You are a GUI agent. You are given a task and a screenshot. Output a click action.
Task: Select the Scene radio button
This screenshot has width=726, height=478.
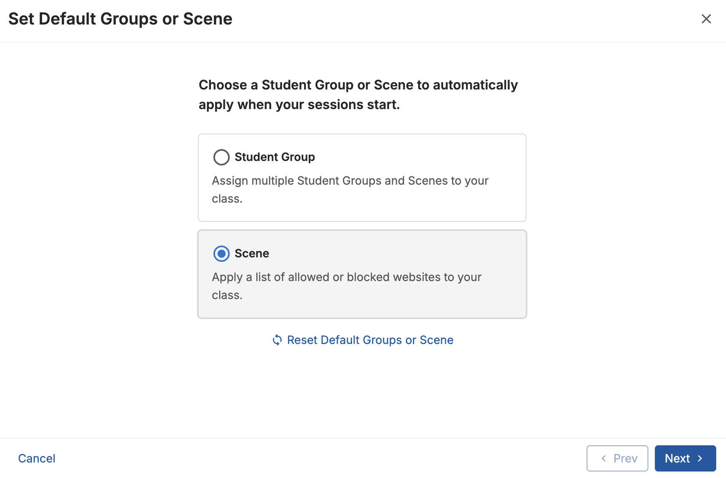(x=222, y=254)
